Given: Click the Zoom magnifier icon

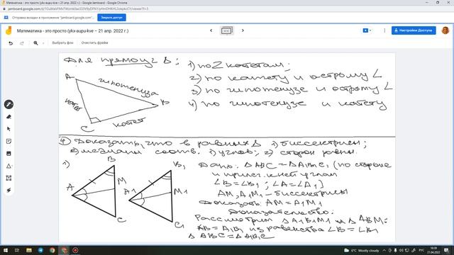Looking at the screenshot, I should coord(35,43).
